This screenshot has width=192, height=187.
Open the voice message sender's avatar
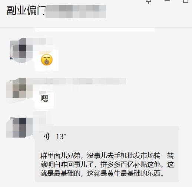(19, 127)
